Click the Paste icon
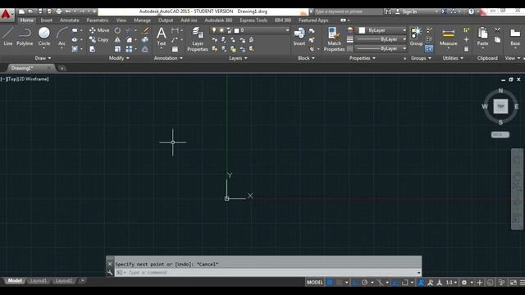Image resolution: width=525 pixels, height=295 pixels. [482, 36]
